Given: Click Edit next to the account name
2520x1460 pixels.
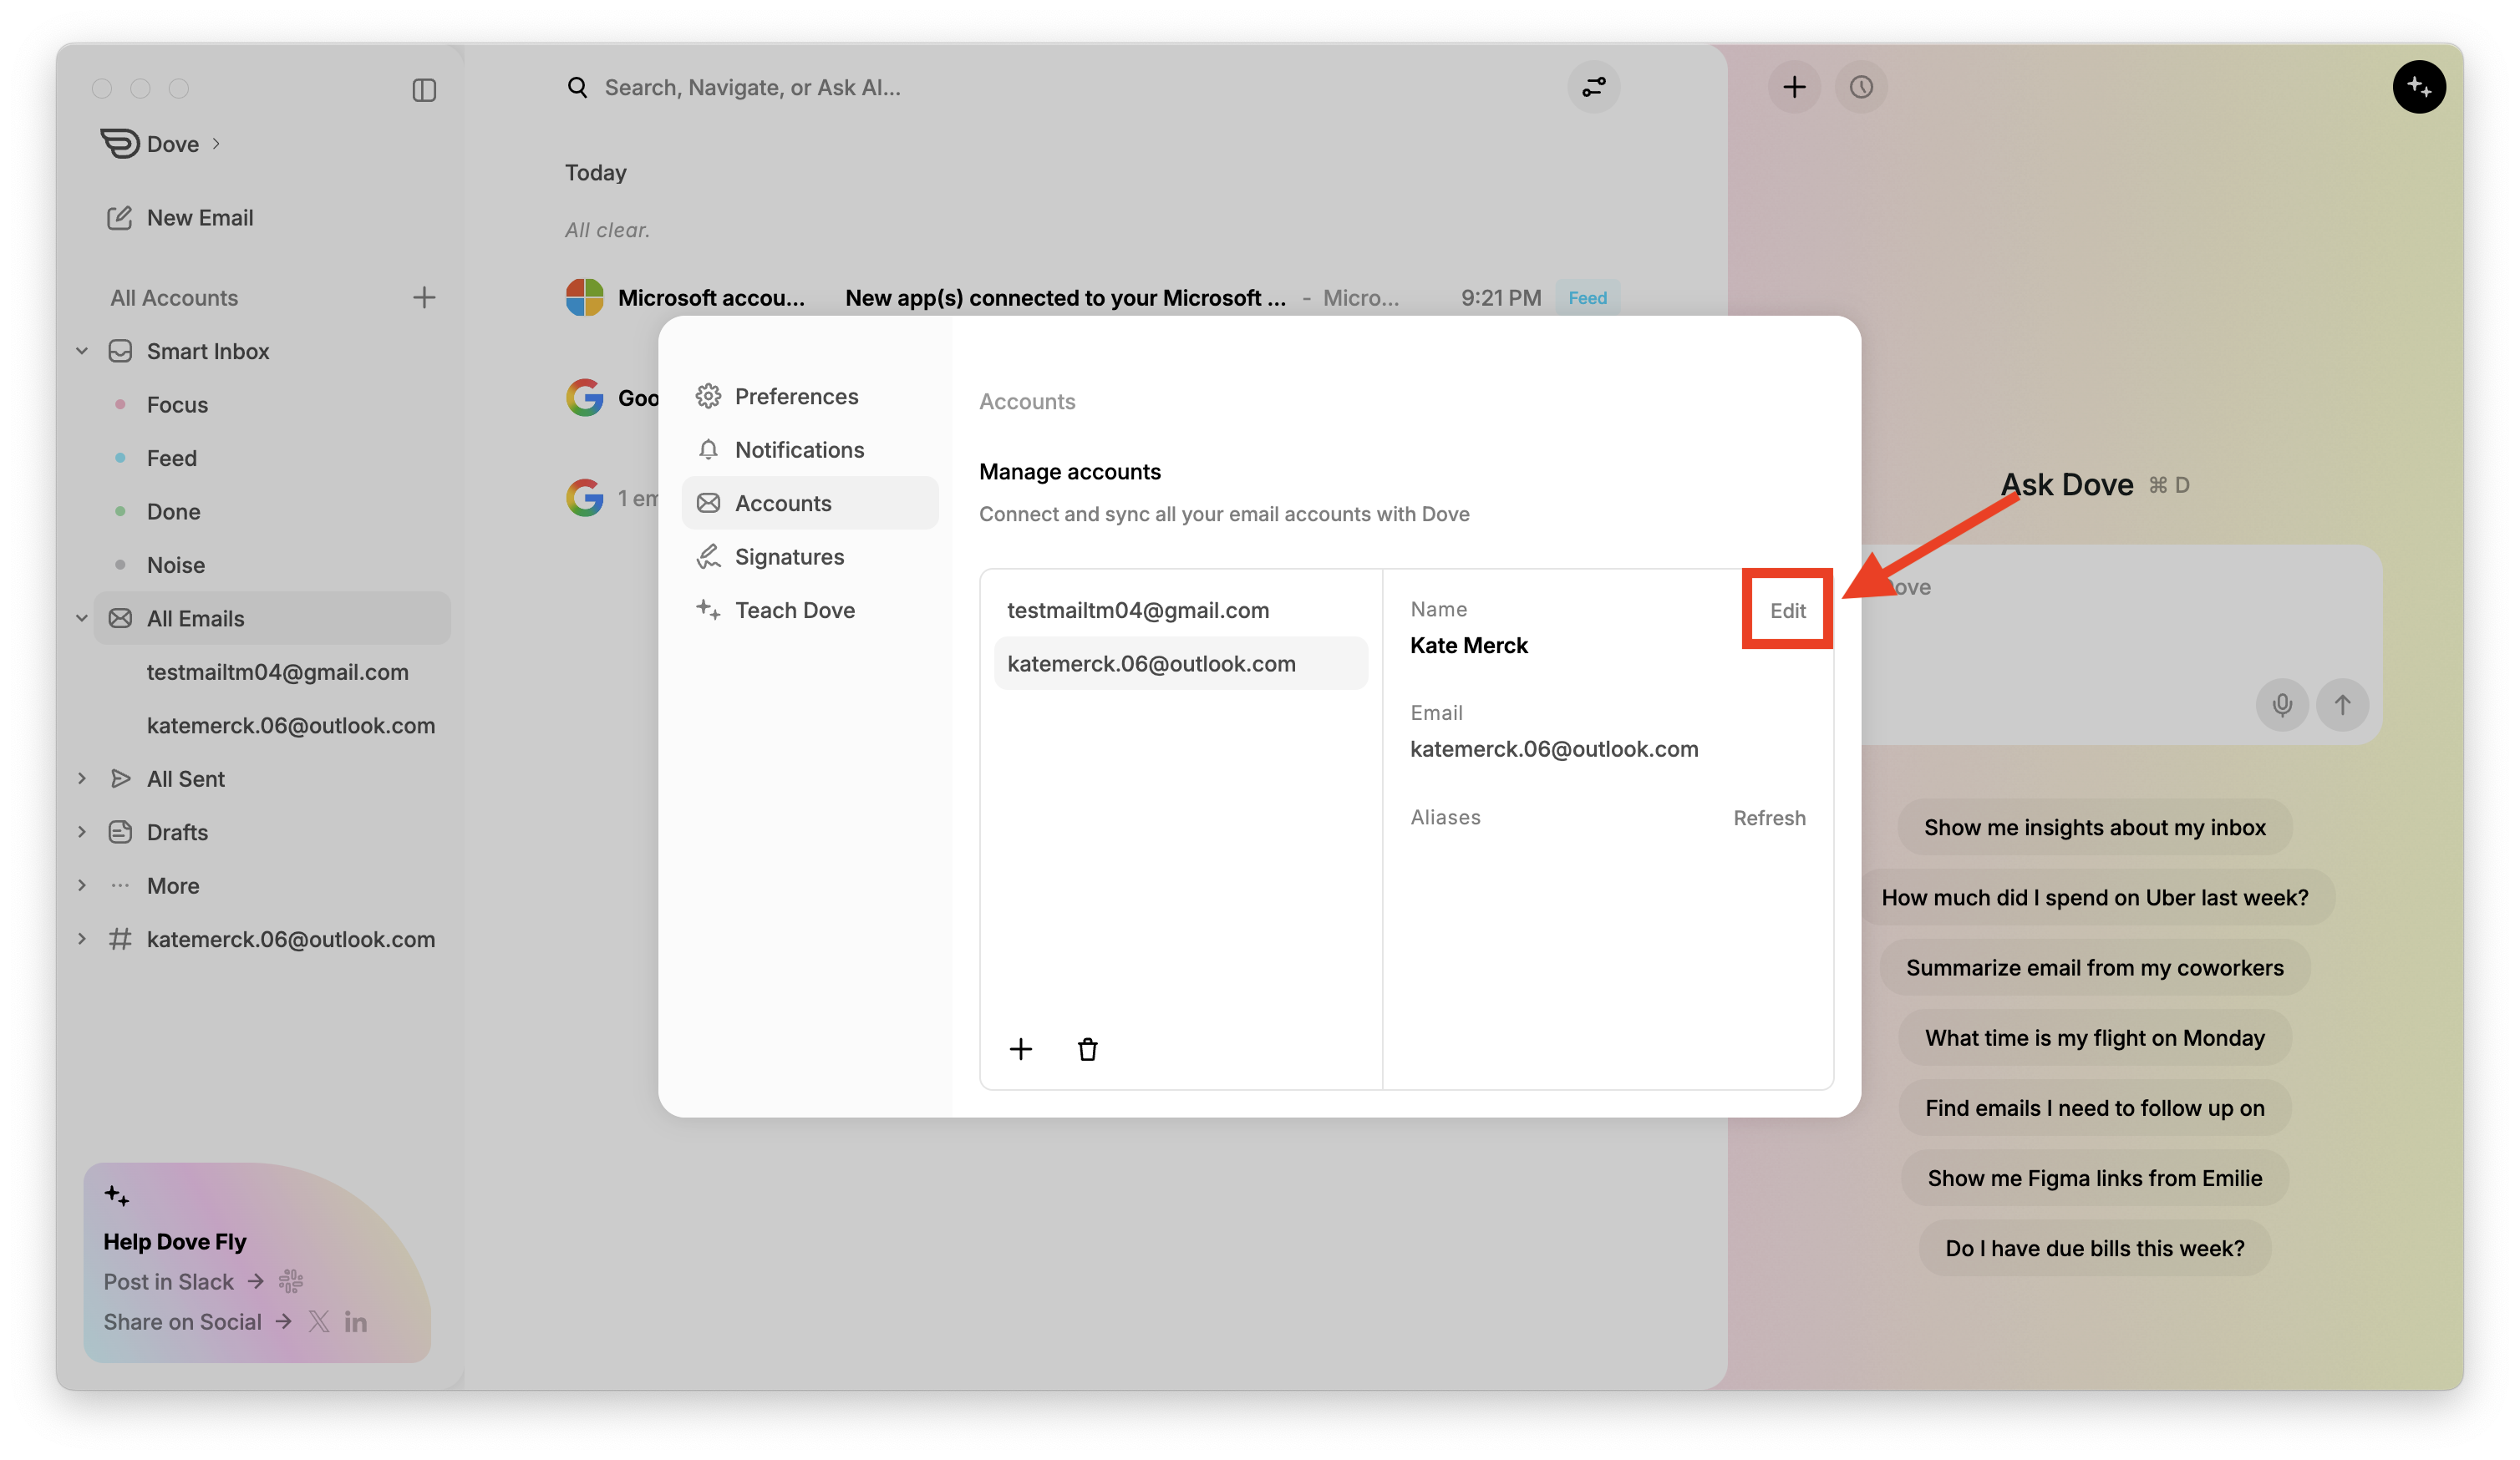Looking at the screenshot, I should [1787, 611].
